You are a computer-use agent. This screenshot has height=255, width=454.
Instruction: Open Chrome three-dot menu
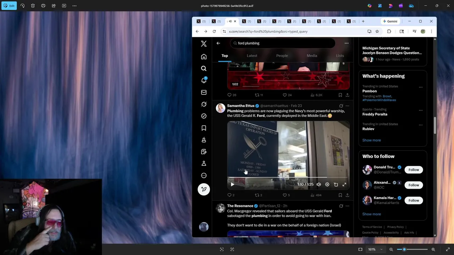[431, 32]
